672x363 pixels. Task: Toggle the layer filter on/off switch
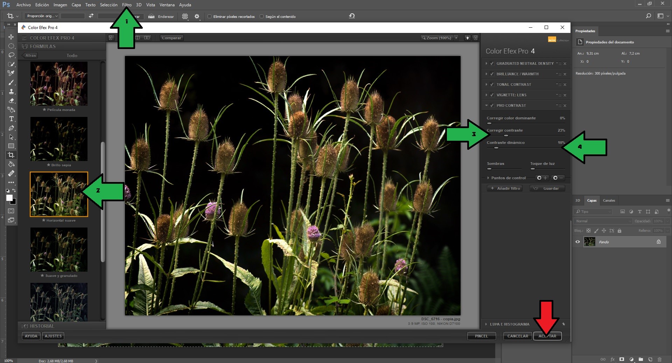click(x=669, y=210)
